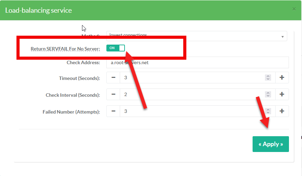Click the Check Interval field spinner arrows
The height and width of the screenshot is (176, 302).
click(268, 94)
